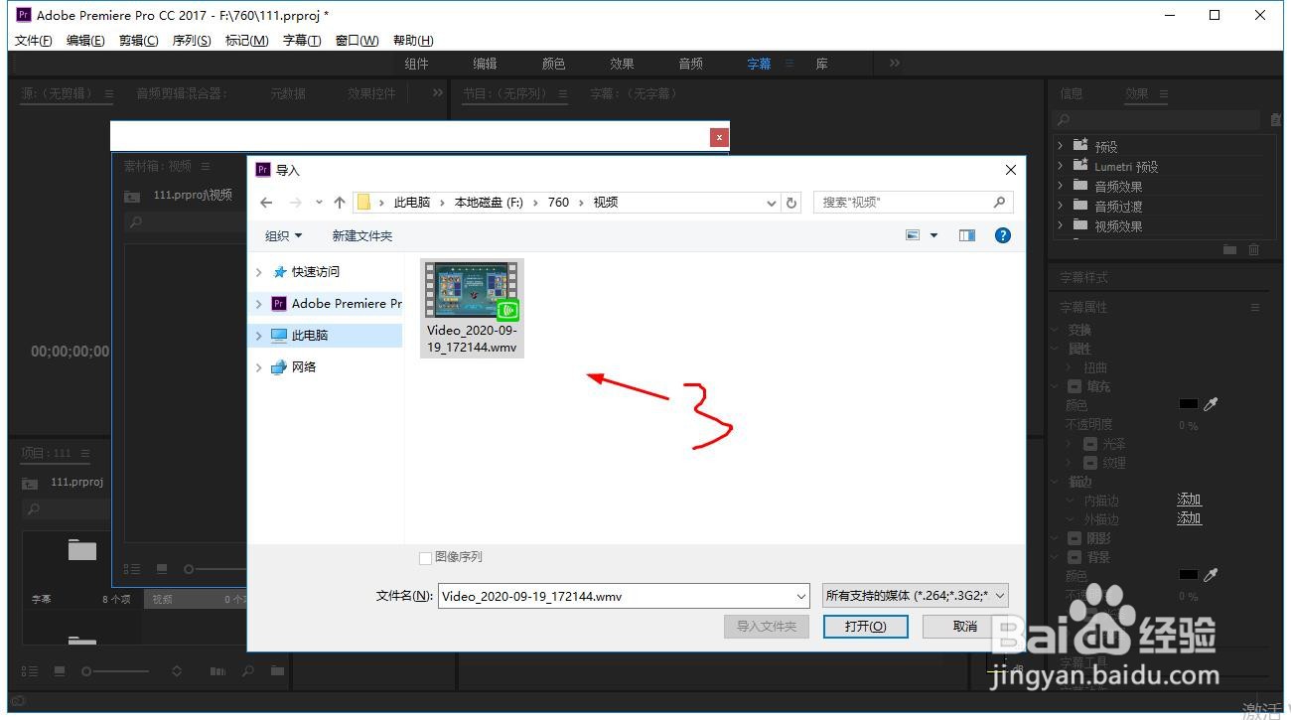Pick background color with eyedropper icon
The width and height of the screenshot is (1291, 720).
[x=1211, y=575]
